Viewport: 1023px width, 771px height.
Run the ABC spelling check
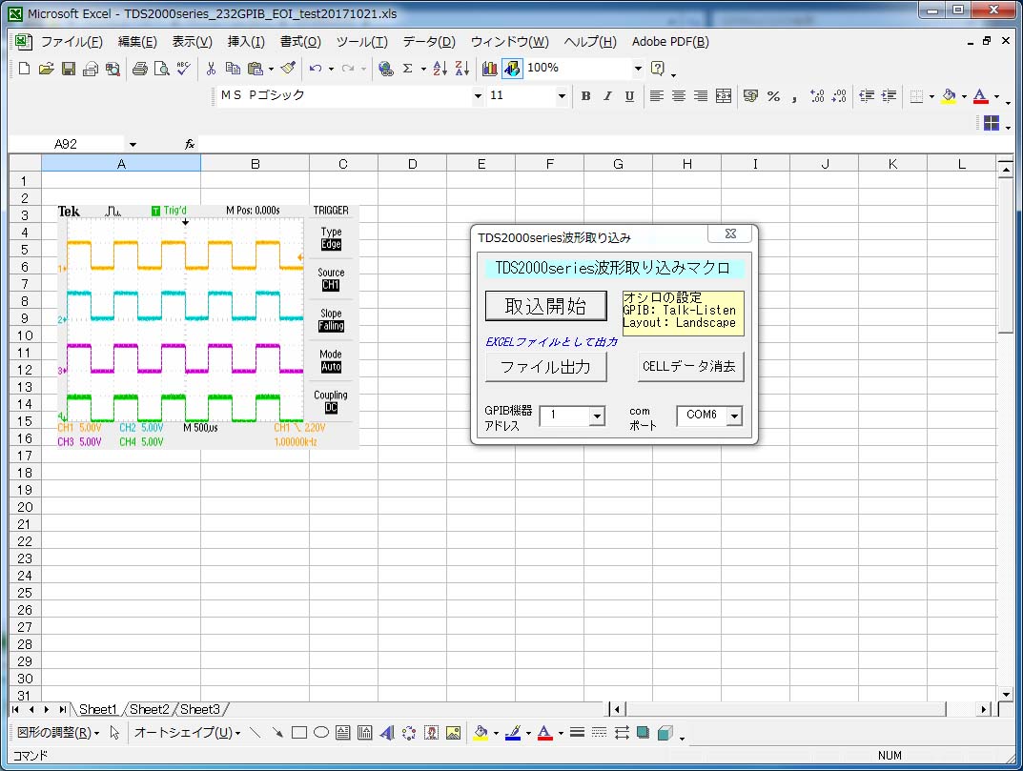click(184, 69)
